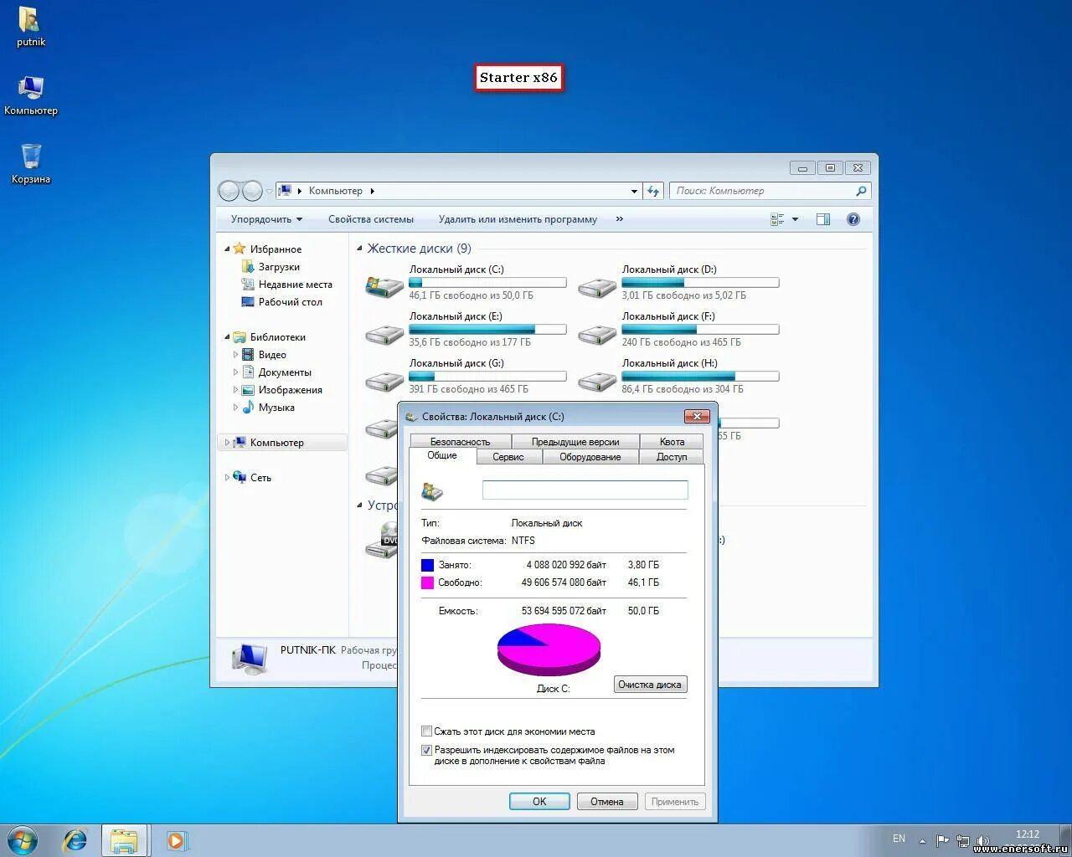1072x857 pixels.
Task: Click the Windows Start orb
Action: click(x=23, y=840)
